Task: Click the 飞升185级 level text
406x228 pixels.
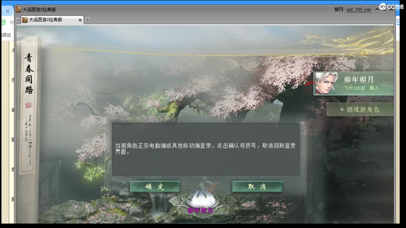Action: pos(354,88)
